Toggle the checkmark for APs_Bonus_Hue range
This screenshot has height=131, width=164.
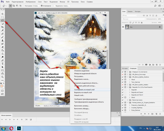[123, 75]
